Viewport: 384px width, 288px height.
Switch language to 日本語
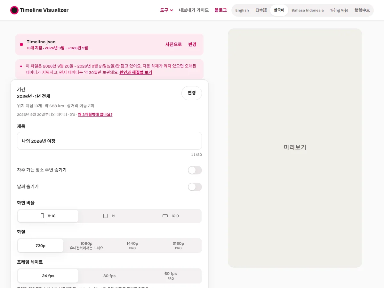261,10
